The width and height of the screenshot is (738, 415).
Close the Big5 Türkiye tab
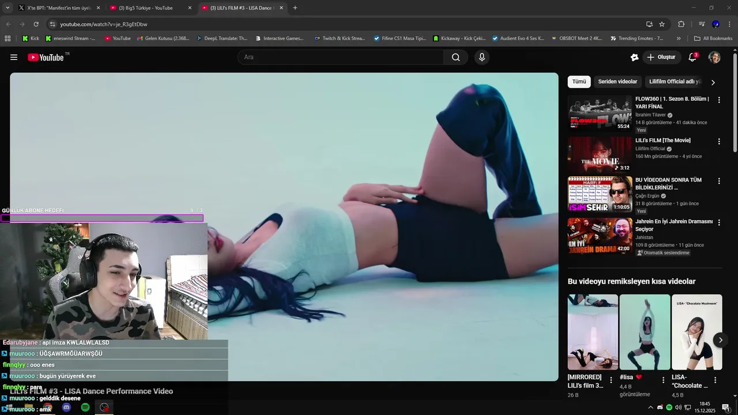point(190,8)
